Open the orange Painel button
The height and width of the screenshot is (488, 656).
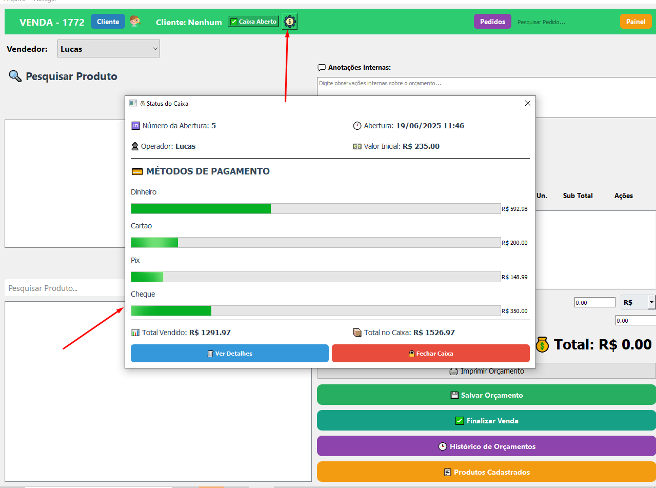click(635, 22)
